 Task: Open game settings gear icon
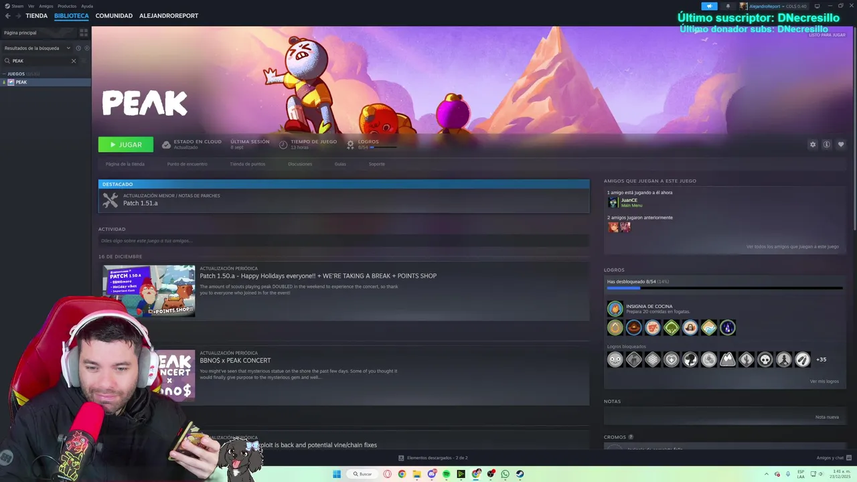click(813, 145)
